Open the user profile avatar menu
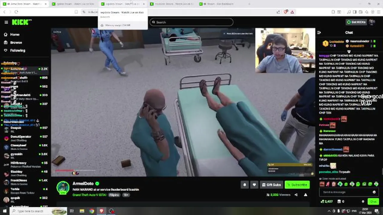The image size is (383, 215). (372, 22)
